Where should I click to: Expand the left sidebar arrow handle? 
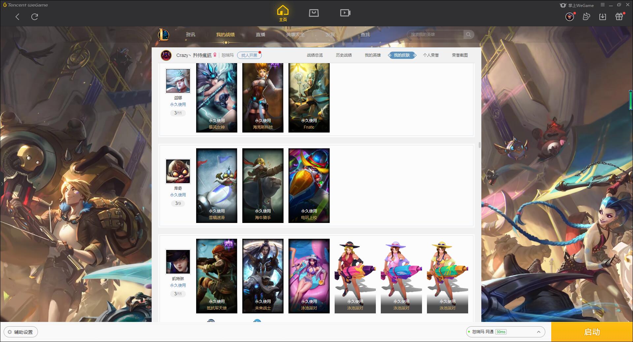pyautogui.click(x=2, y=184)
